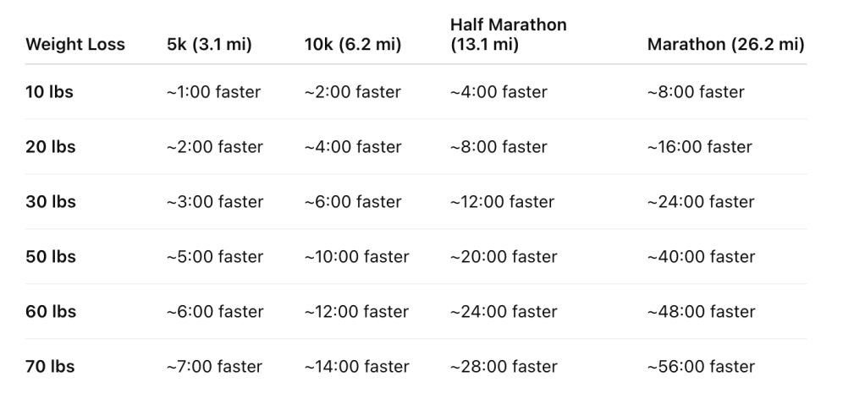
Task: Click the Weight Loss column header
Action: (x=75, y=45)
